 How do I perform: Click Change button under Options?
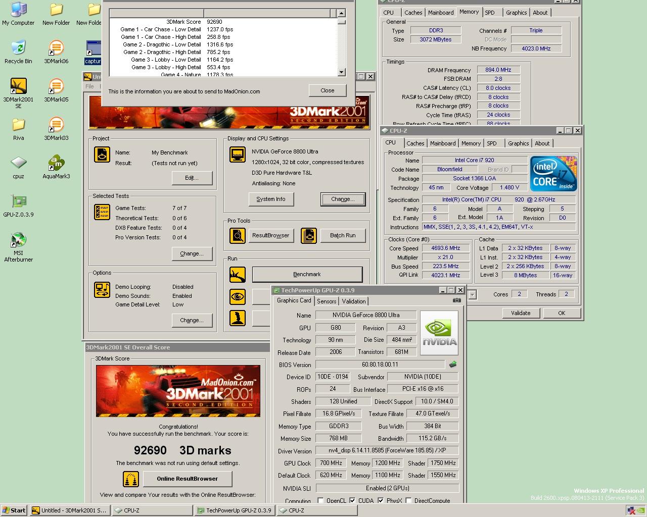[192, 320]
